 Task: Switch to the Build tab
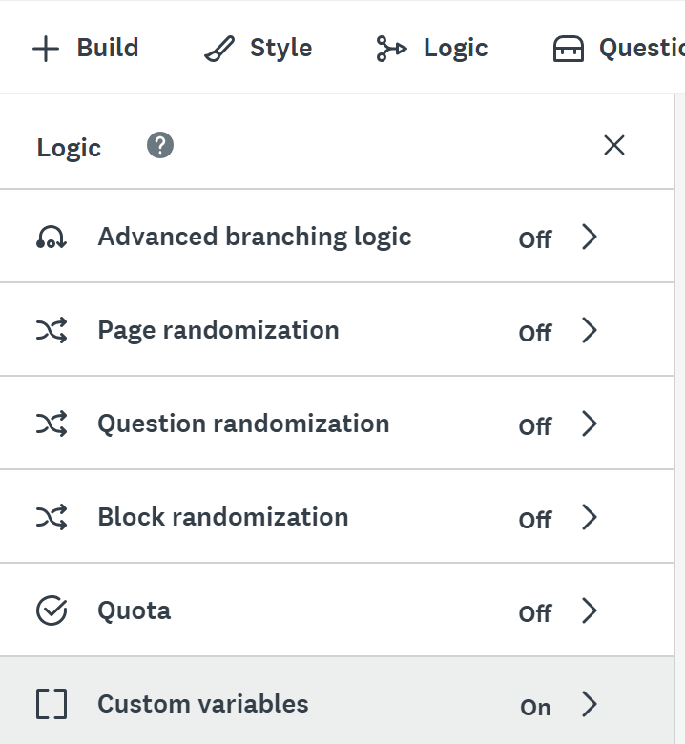point(107,48)
